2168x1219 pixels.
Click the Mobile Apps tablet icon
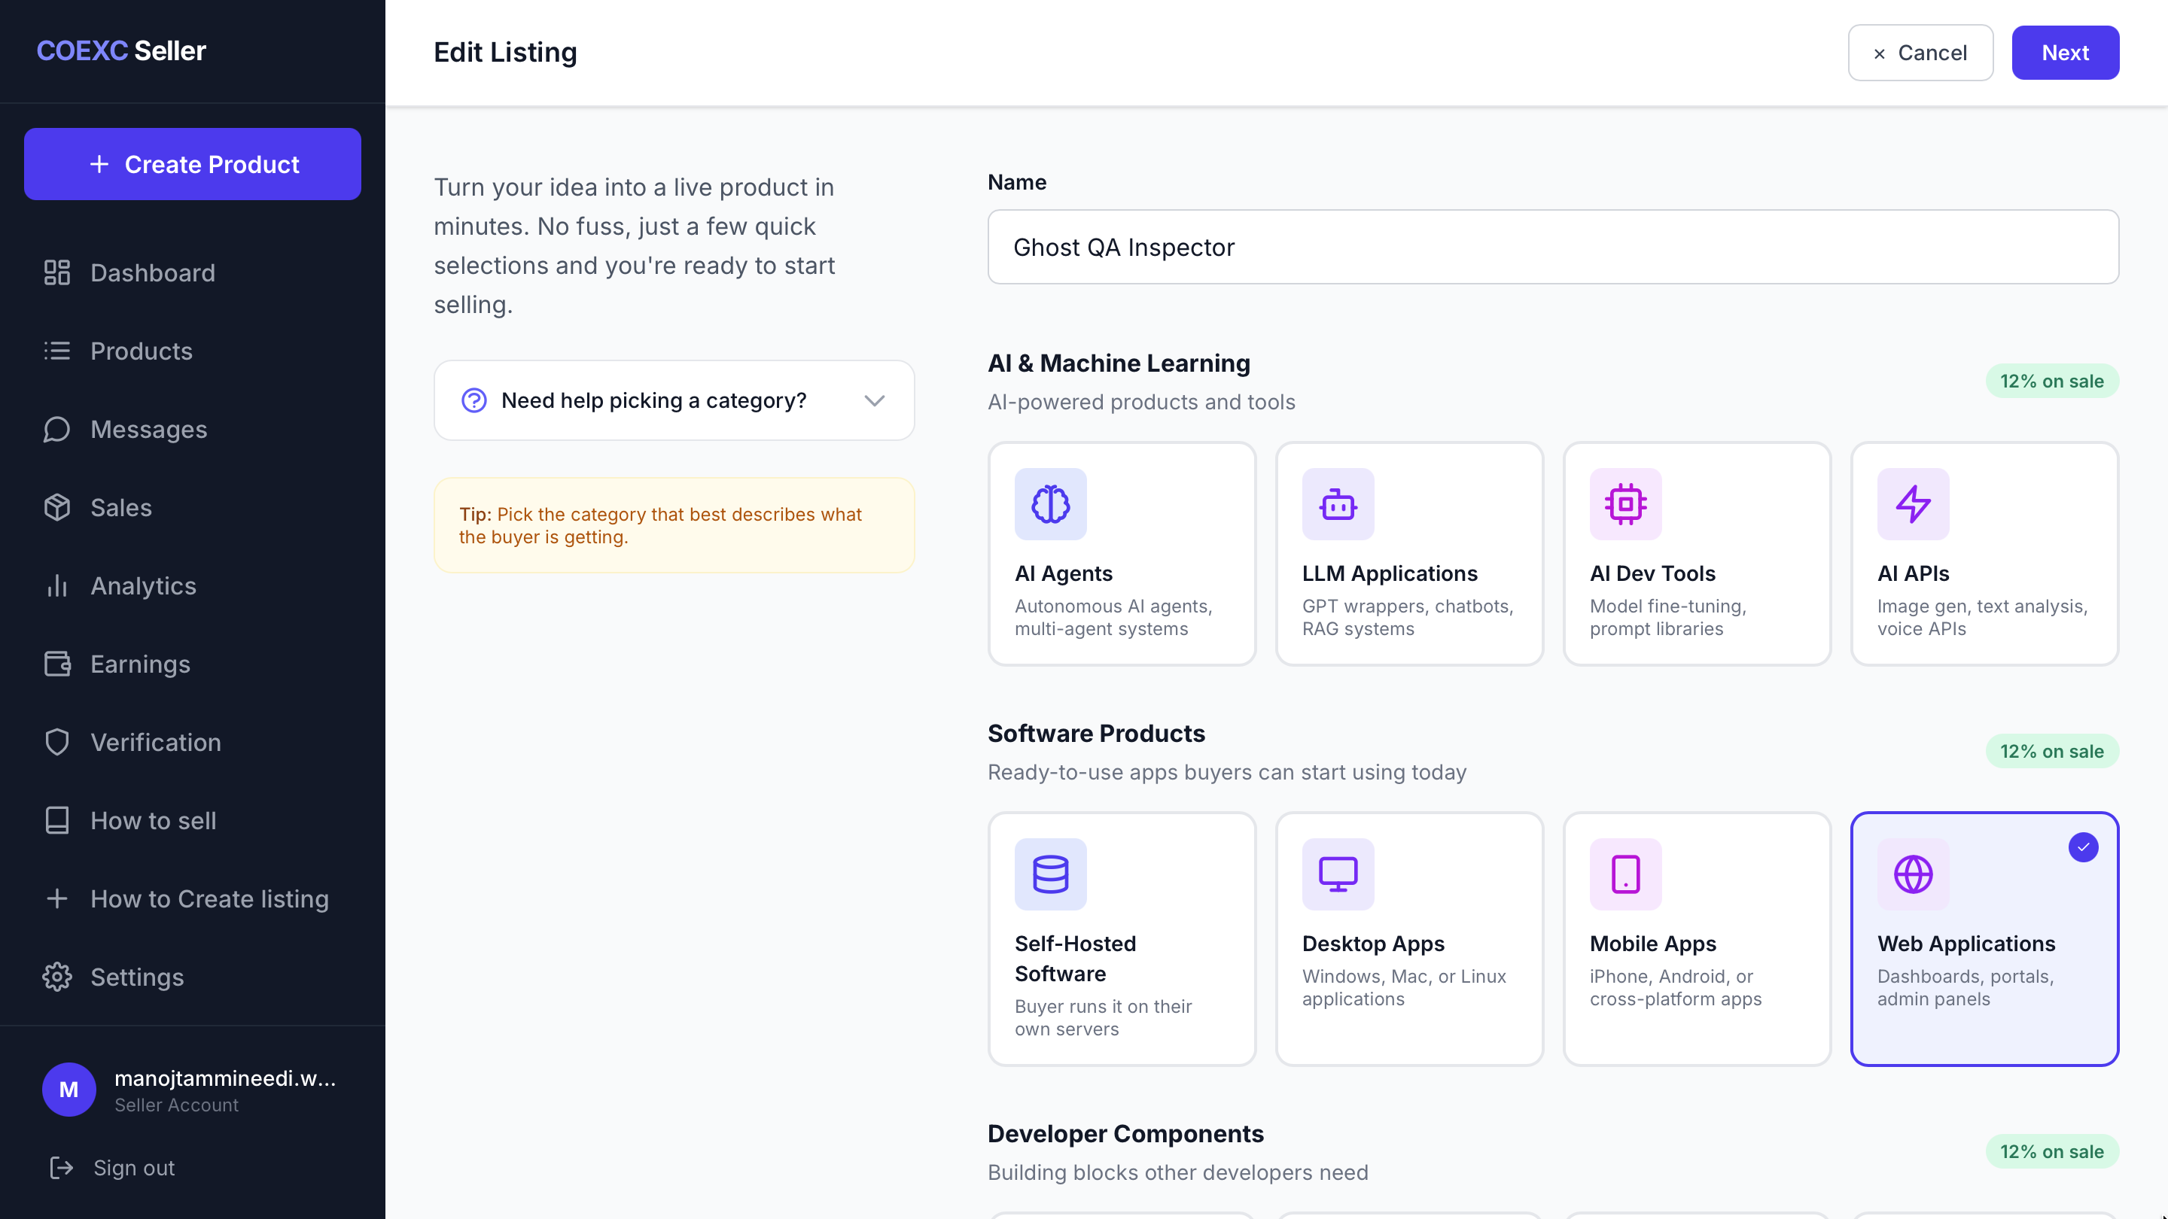pos(1625,874)
